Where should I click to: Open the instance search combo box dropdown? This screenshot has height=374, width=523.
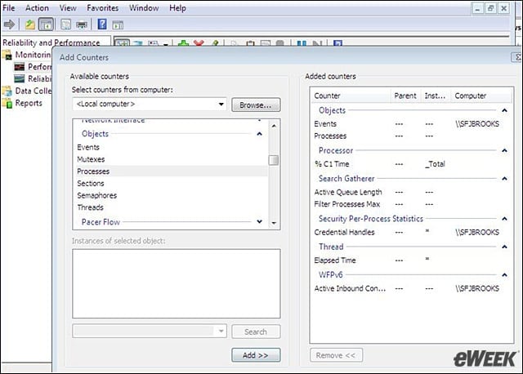(x=221, y=332)
